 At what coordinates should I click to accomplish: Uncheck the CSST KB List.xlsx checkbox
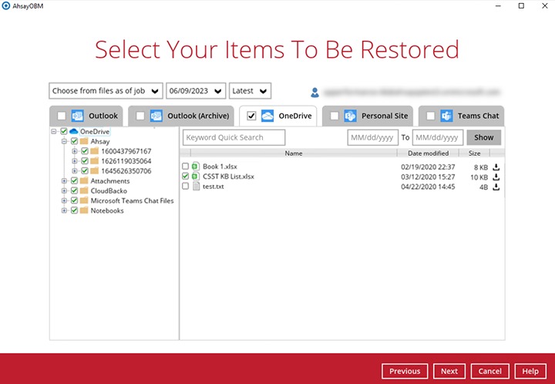point(185,177)
